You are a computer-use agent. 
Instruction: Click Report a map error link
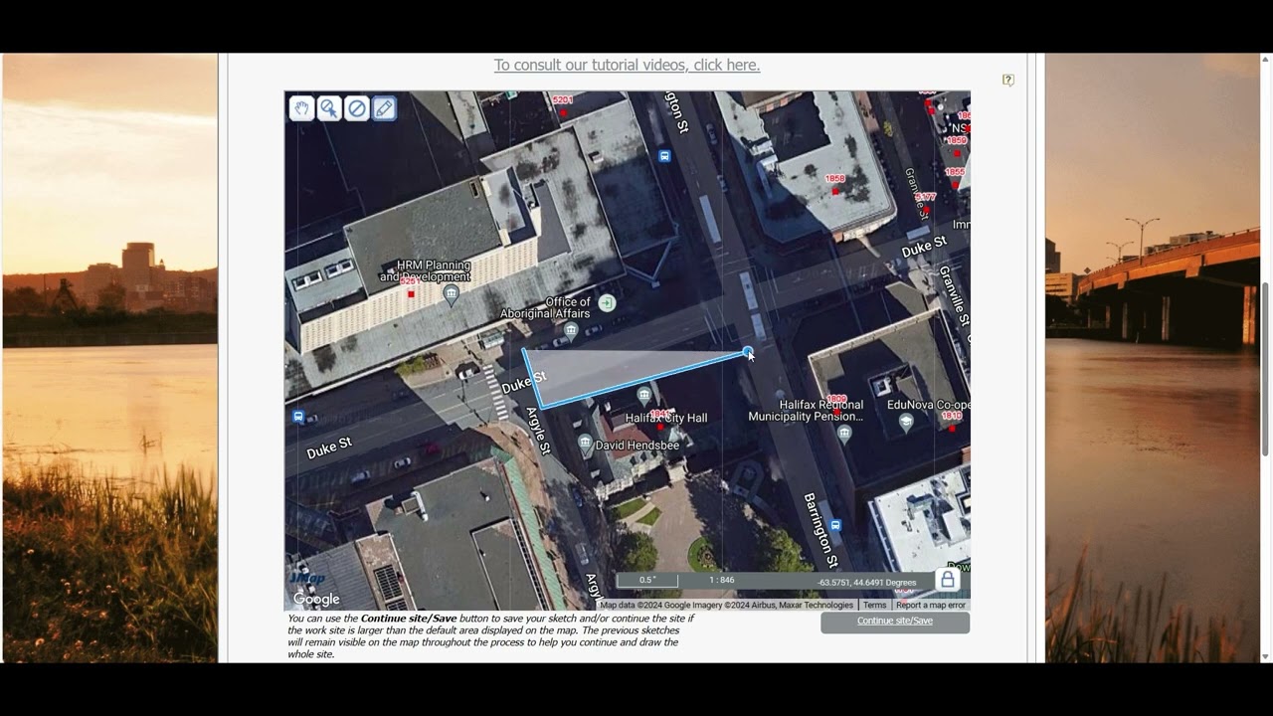931,605
